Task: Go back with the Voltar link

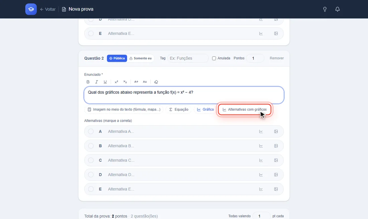Action: tap(48, 9)
